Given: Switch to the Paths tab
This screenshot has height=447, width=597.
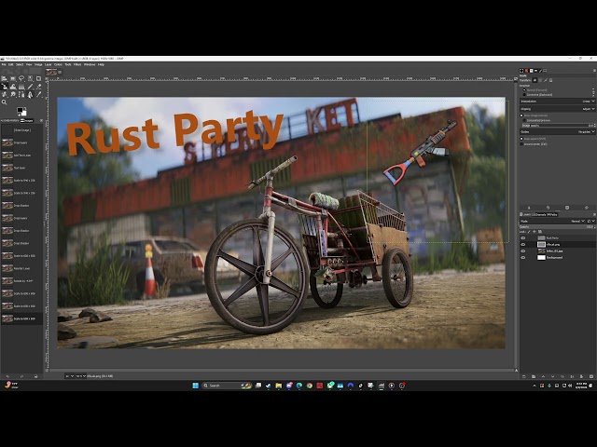Looking at the screenshot, I should [551, 215].
